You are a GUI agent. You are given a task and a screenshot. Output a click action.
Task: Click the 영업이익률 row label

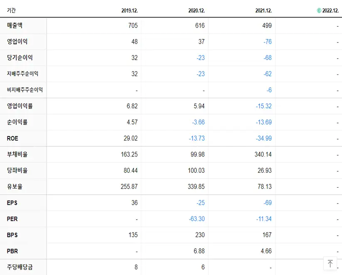[x=20, y=106]
